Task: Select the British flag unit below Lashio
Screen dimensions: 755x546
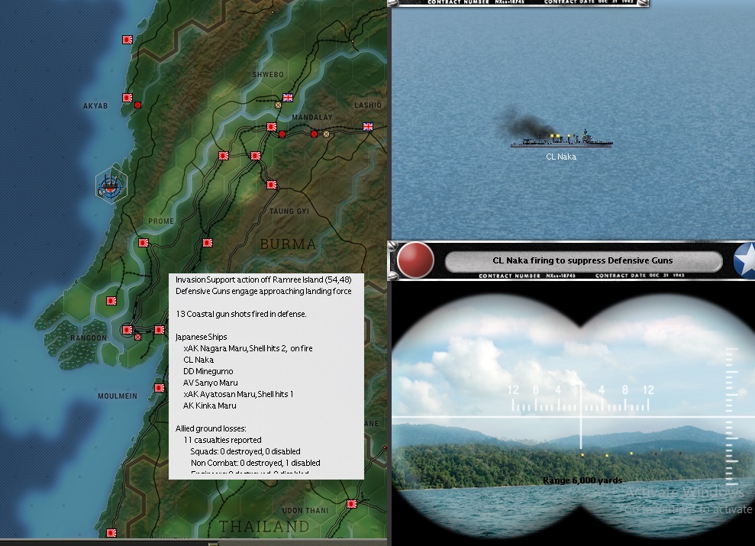Action: [368, 127]
